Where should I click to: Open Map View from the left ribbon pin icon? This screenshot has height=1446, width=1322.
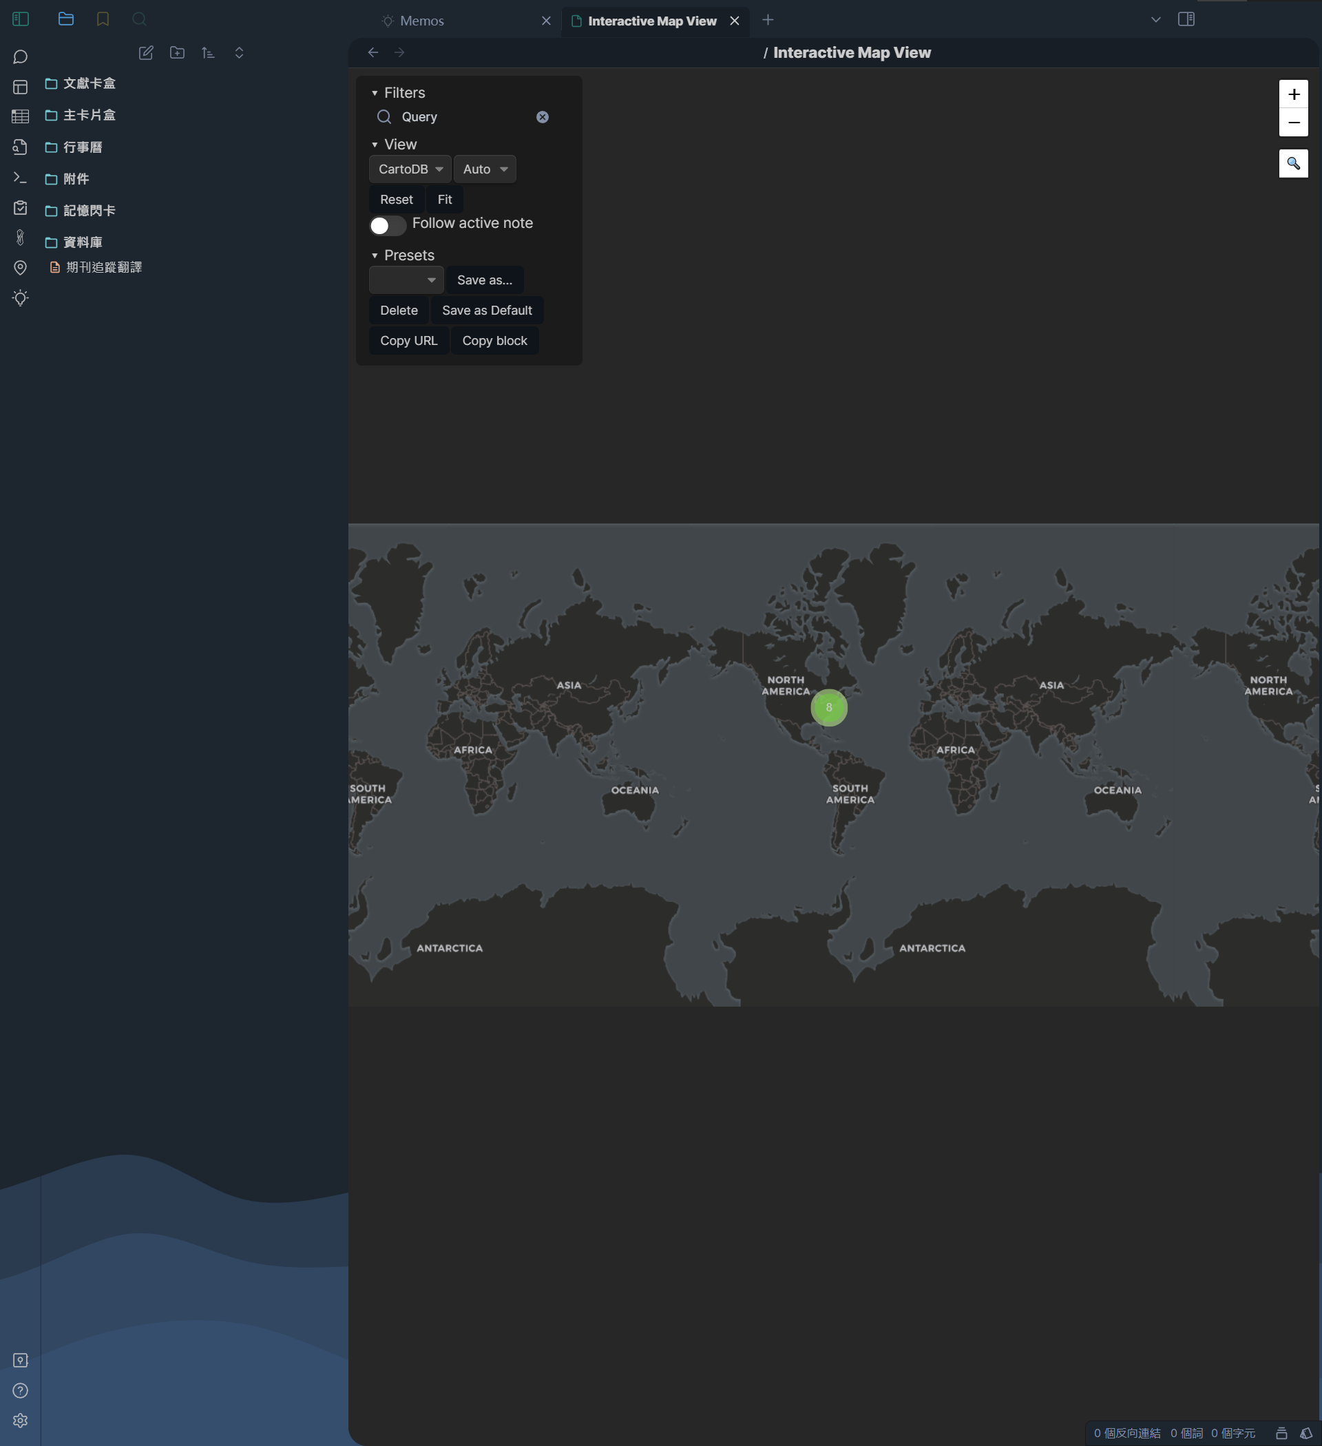click(x=20, y=268)
